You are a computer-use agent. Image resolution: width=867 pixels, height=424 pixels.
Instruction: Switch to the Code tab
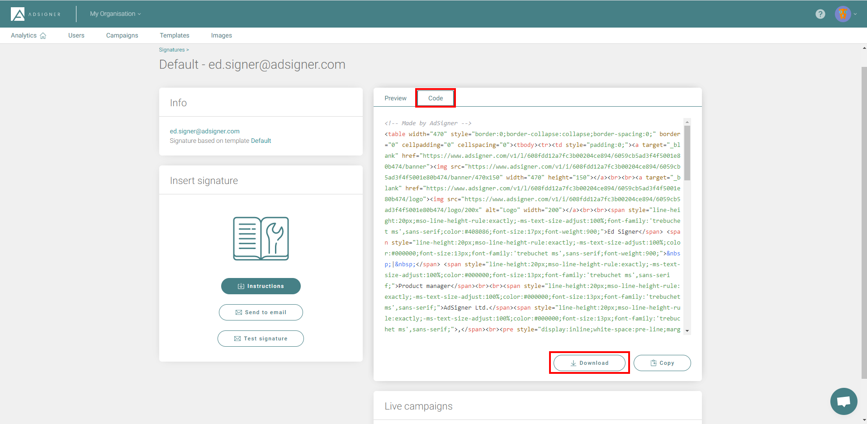(435, 98)
